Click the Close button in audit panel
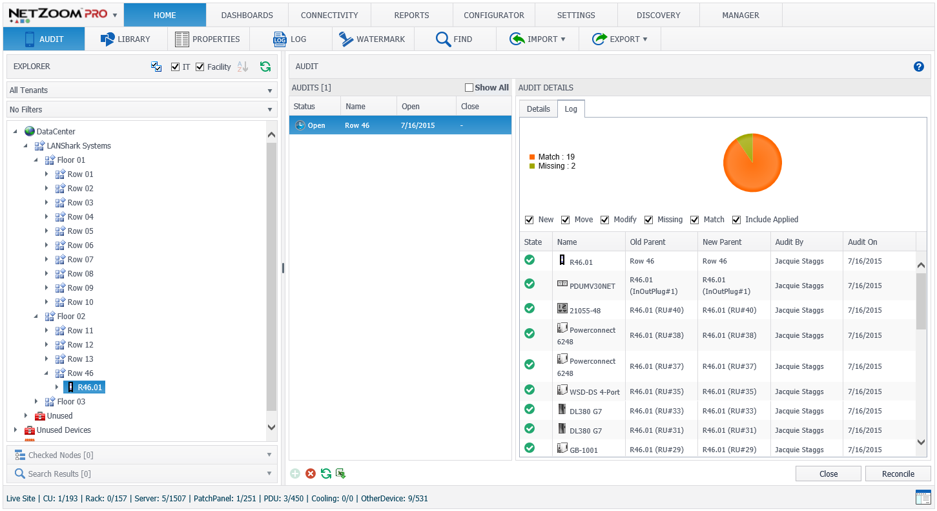Viewport: 937px width, 511px height. [828, 474]
